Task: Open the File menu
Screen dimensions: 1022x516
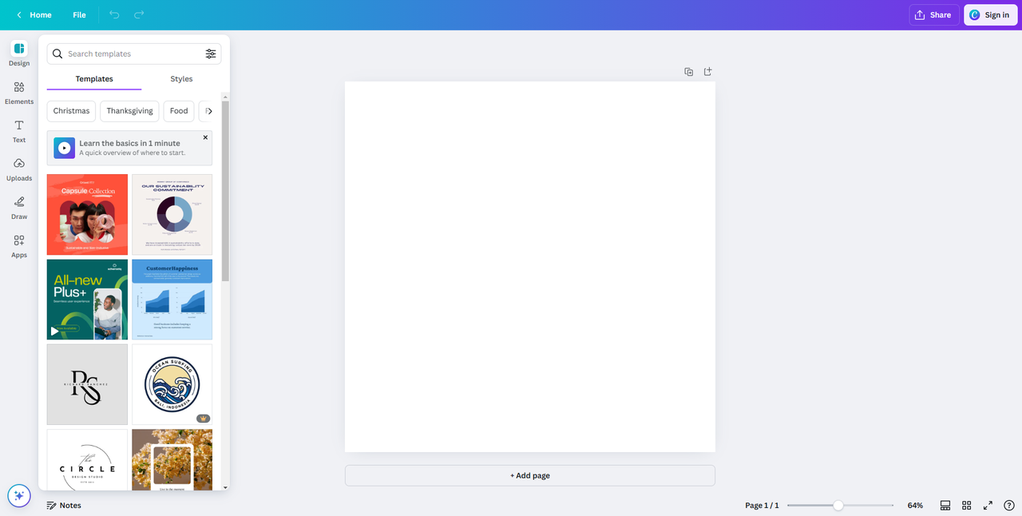Action: (x=79, y=15)
